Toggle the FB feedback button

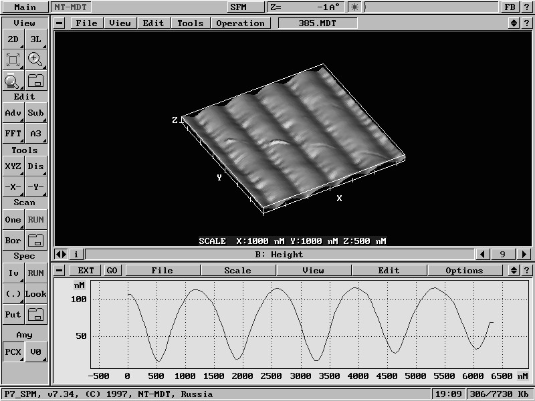(510, 7)
